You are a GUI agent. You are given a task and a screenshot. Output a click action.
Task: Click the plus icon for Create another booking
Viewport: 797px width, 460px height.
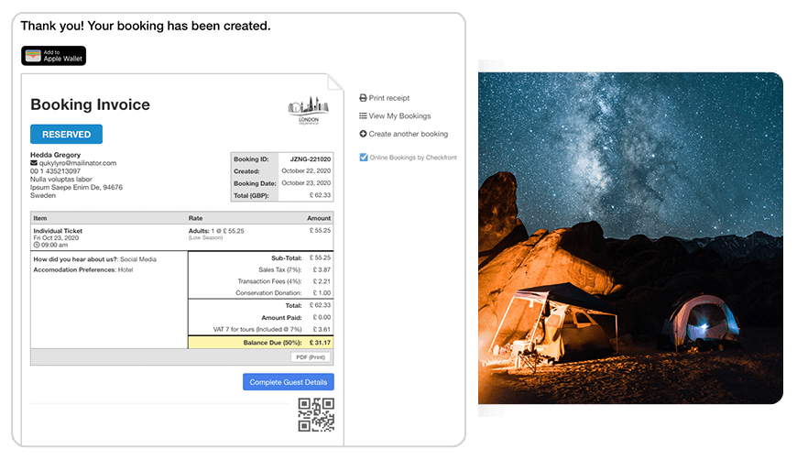point(363,134)
